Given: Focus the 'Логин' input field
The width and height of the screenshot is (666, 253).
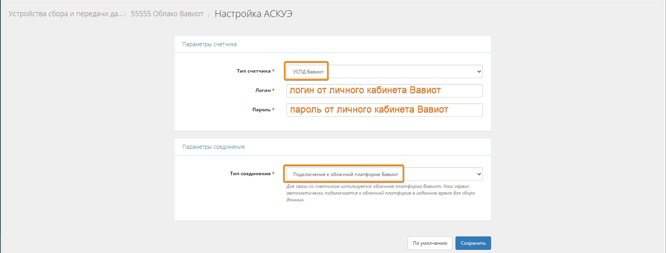Looking at the screenshot, I should point(384,91).
